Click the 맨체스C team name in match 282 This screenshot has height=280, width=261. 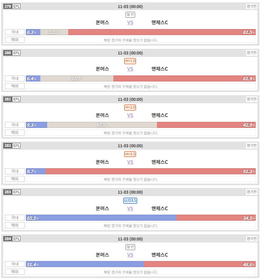[160, 162]
